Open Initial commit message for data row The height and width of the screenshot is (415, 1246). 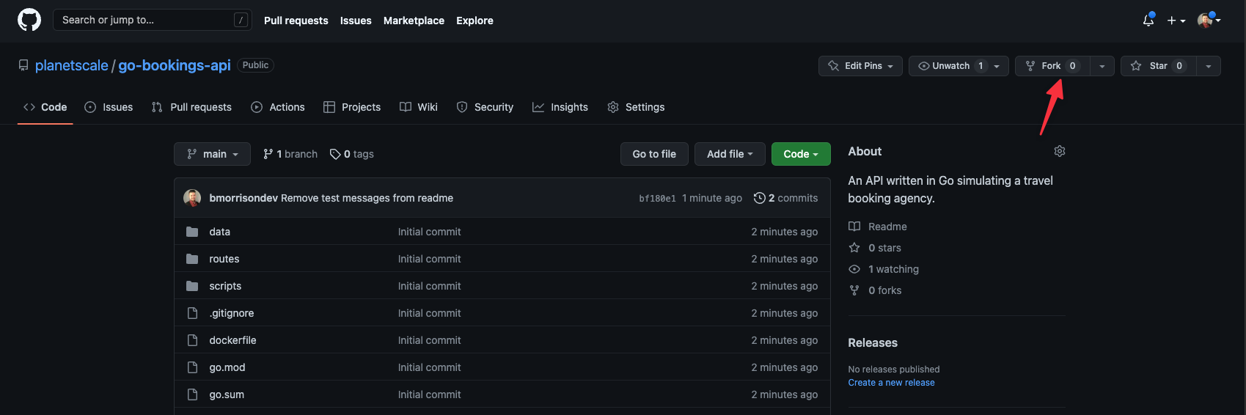[429, 232]
